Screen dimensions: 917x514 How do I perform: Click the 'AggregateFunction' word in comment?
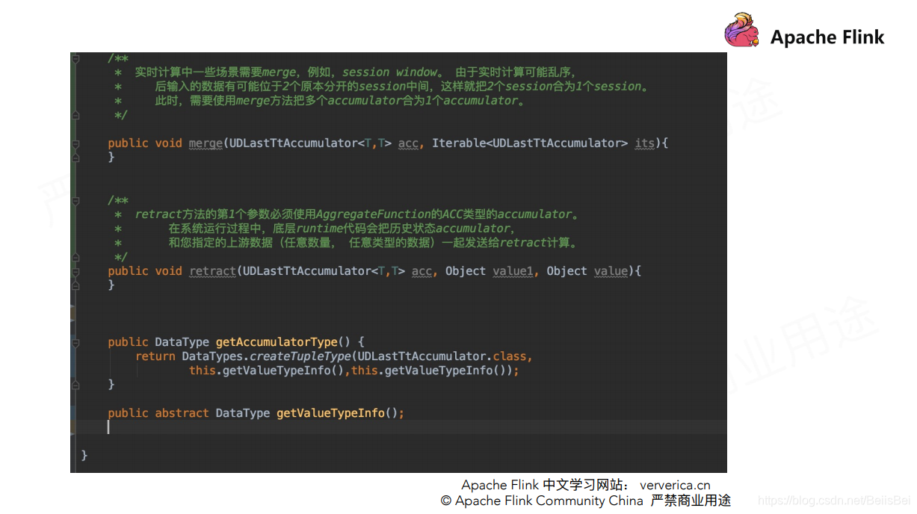pos(373,214)
